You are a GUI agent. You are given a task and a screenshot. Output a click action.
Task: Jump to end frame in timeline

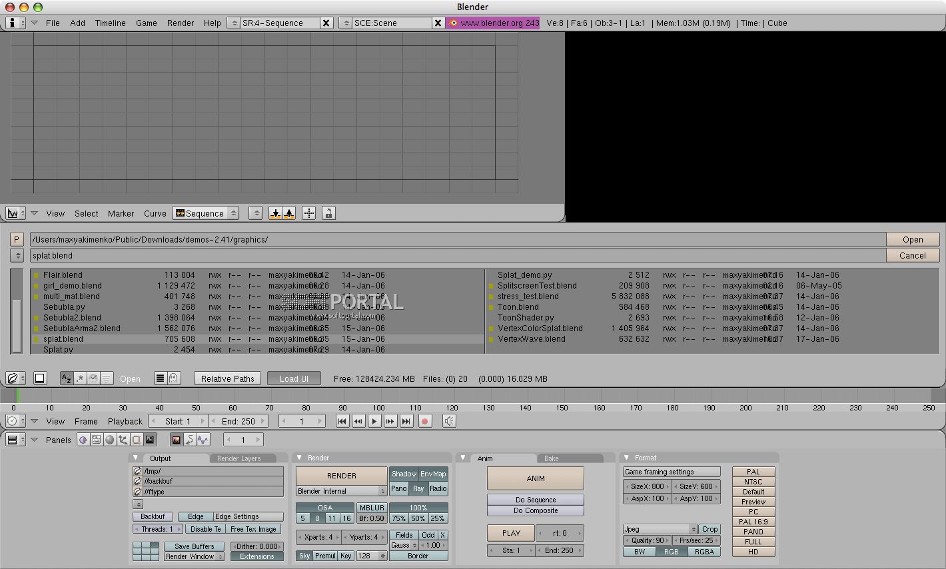(x=406, y=421)
